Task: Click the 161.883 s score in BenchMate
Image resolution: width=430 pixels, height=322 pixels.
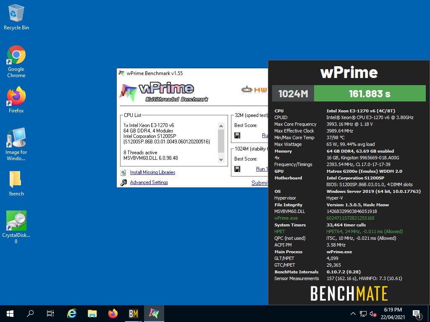Action: pyautogui.click(x=370, y=93)
